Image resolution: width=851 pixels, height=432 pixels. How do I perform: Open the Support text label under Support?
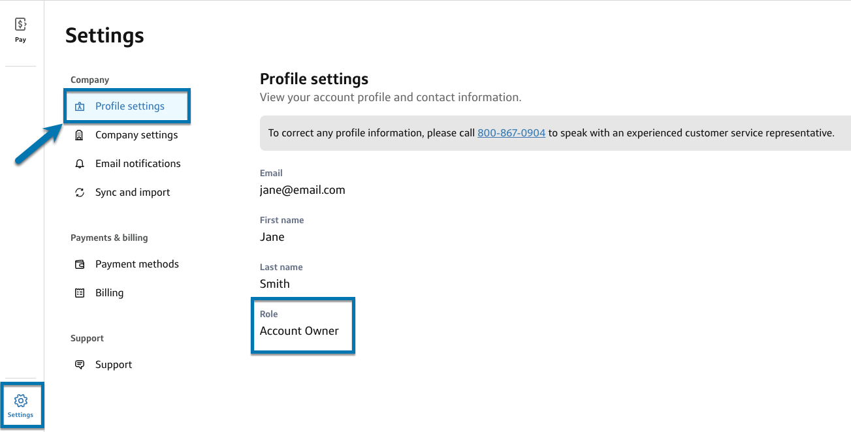pyautogui.click(x=114, y=365)
